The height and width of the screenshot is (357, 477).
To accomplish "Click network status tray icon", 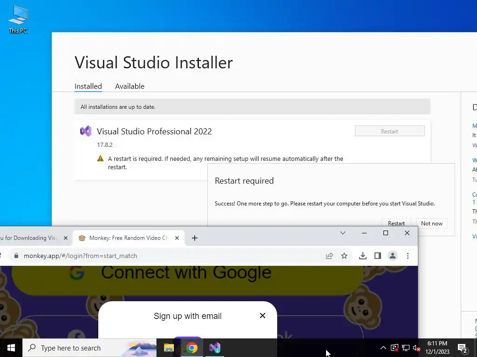I will pos(406,348).
